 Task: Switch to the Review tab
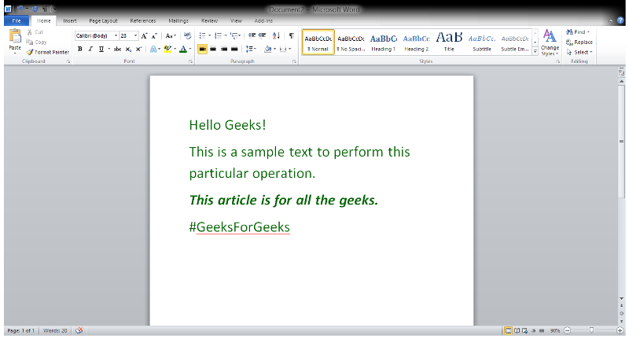209,21
